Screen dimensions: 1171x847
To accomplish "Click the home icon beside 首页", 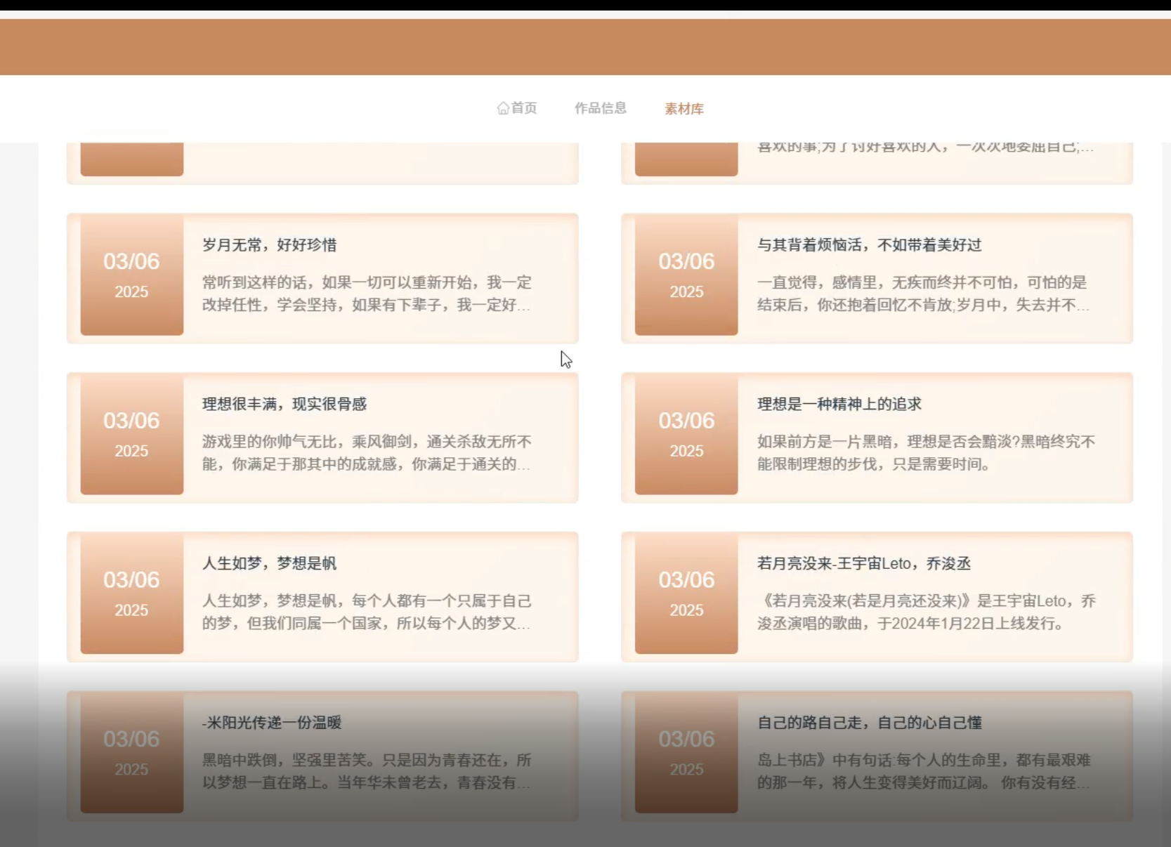I will [x=503, y=108].
